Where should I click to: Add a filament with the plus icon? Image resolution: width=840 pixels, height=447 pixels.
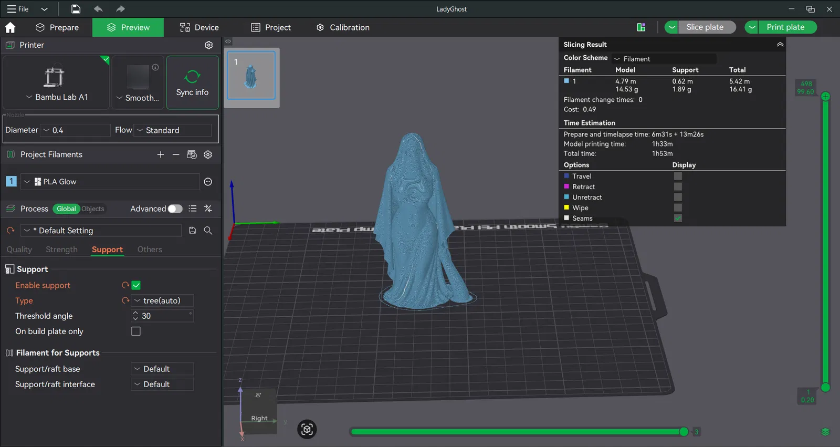pyautogui.click(x=161, y=154)
